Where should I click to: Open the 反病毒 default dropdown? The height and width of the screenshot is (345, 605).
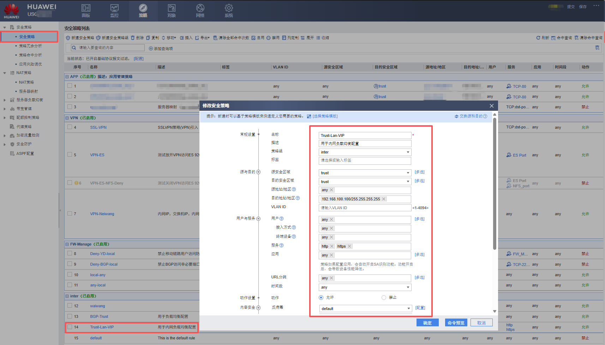click(366, 309)
